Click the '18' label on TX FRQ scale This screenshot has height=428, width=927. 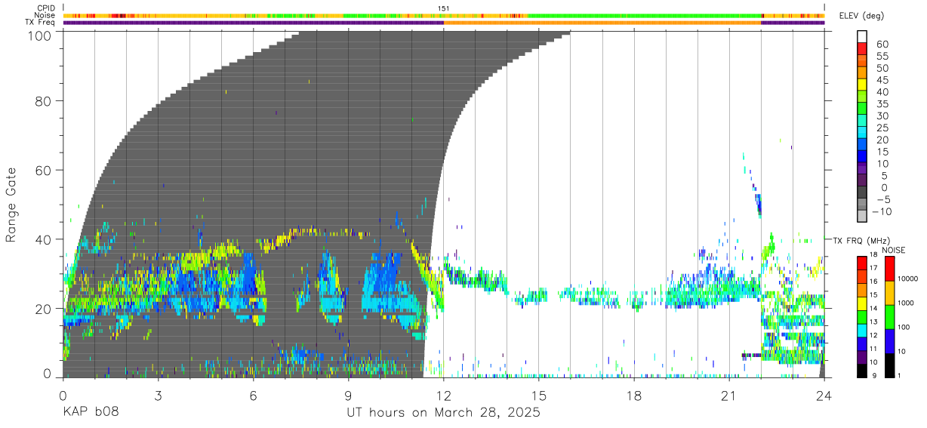tap(873, 255)
